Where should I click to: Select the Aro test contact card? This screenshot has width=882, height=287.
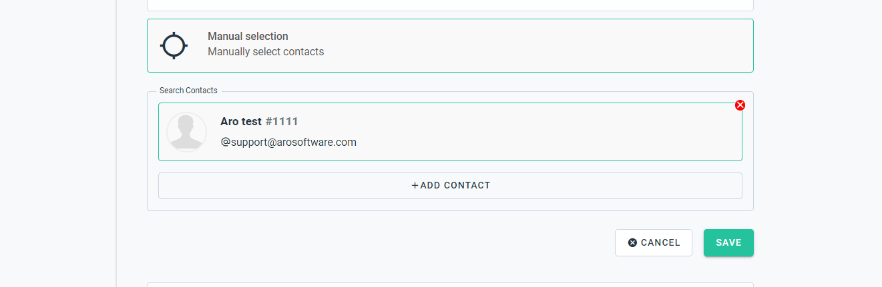(450, 132)
